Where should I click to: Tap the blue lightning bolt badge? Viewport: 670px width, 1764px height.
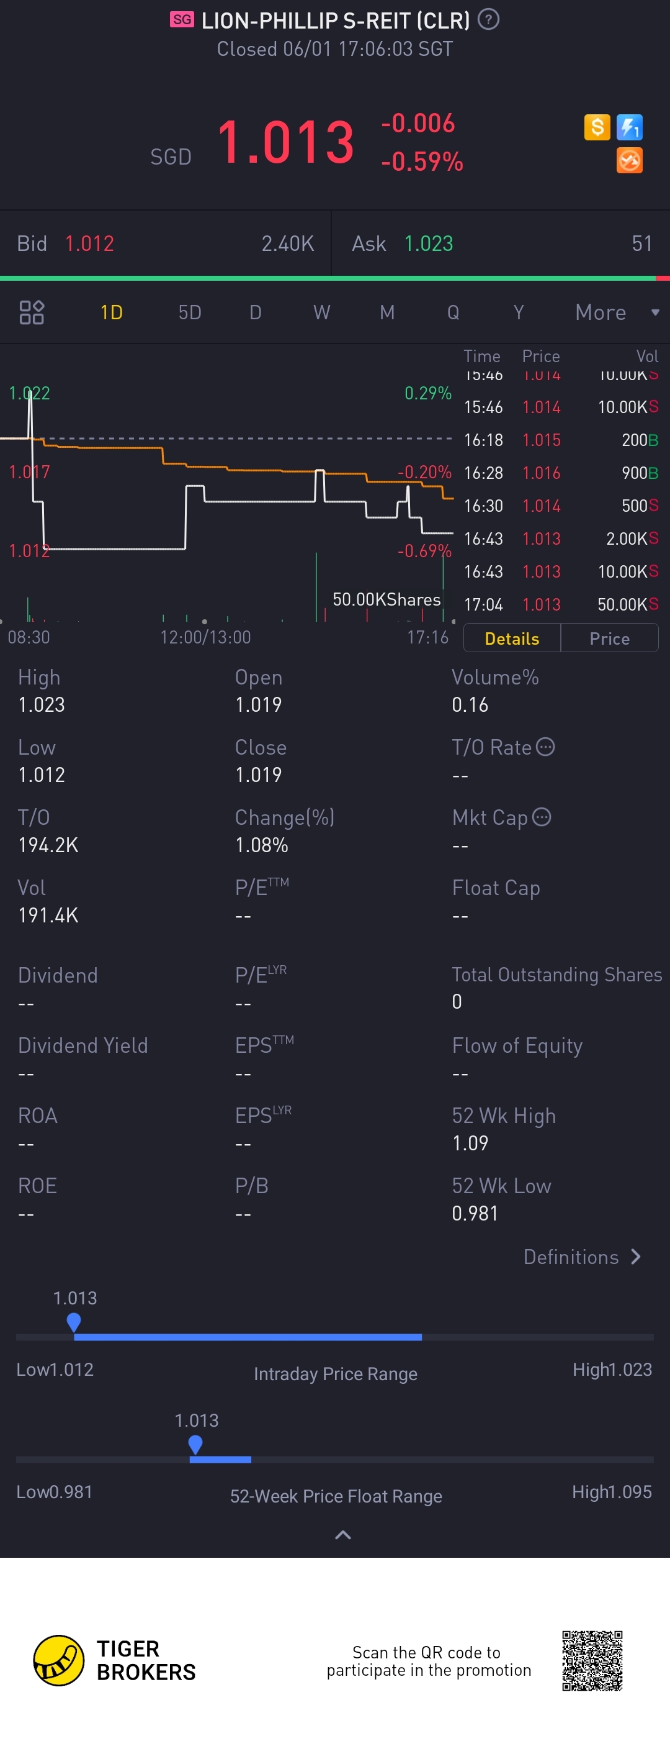coord(629,127)
